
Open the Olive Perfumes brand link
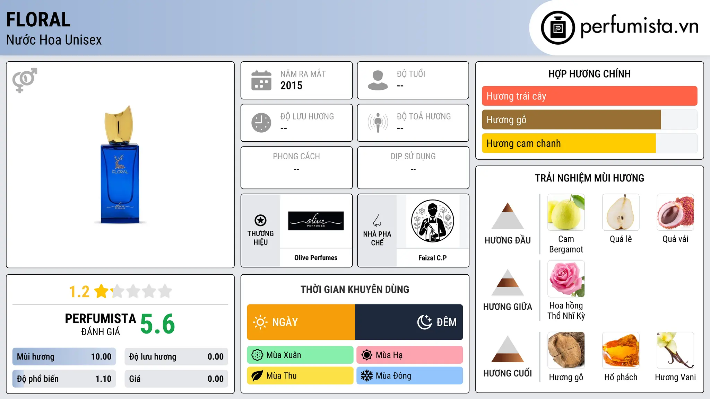point(316,258)
